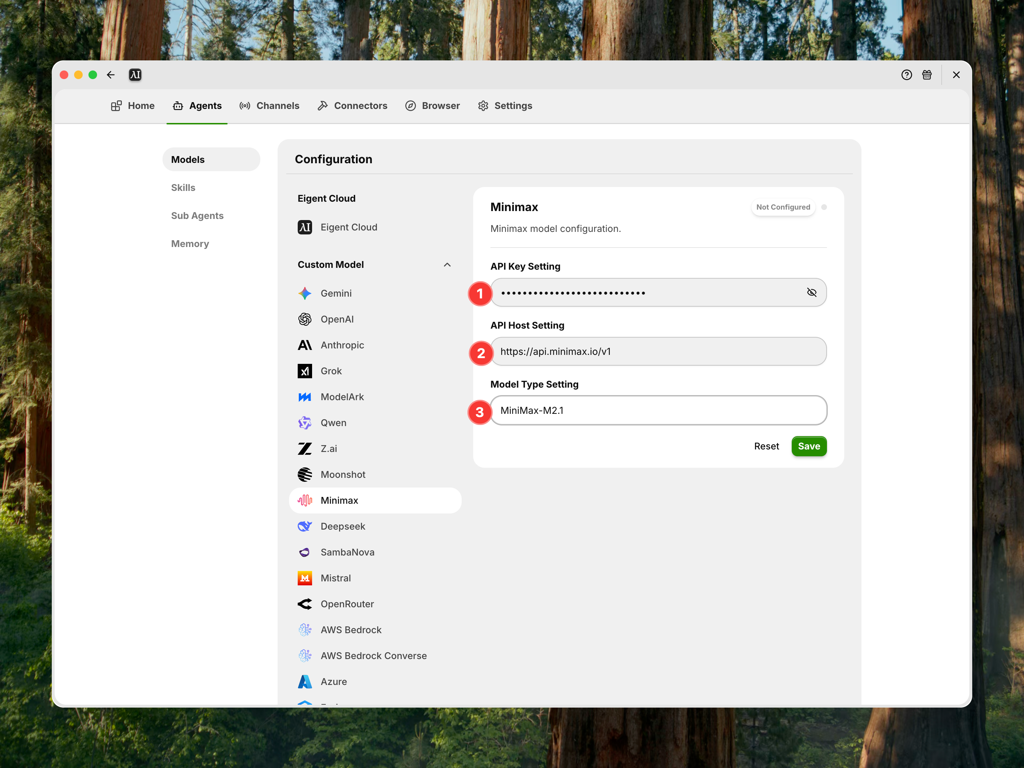Screen dimensions: 1024x768
Task: Click the 'AWS Bedrock Converse' label
Action: [374, 656]
